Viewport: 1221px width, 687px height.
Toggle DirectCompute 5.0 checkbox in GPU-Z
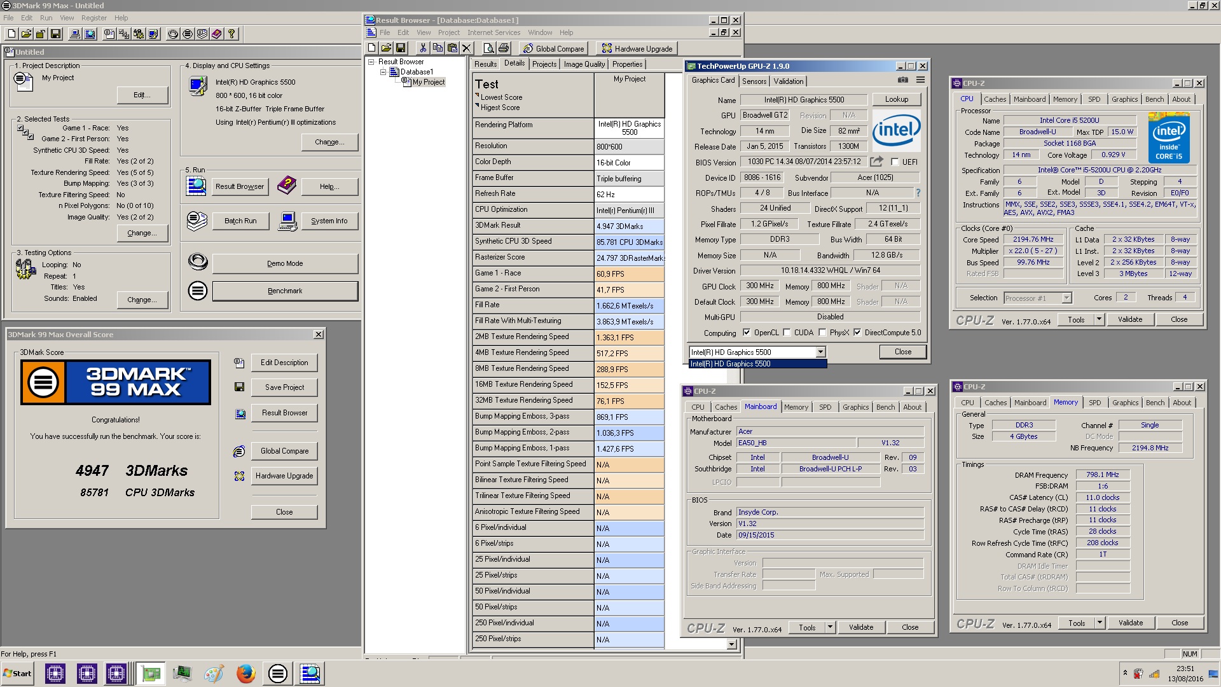(x=857, y=333)
